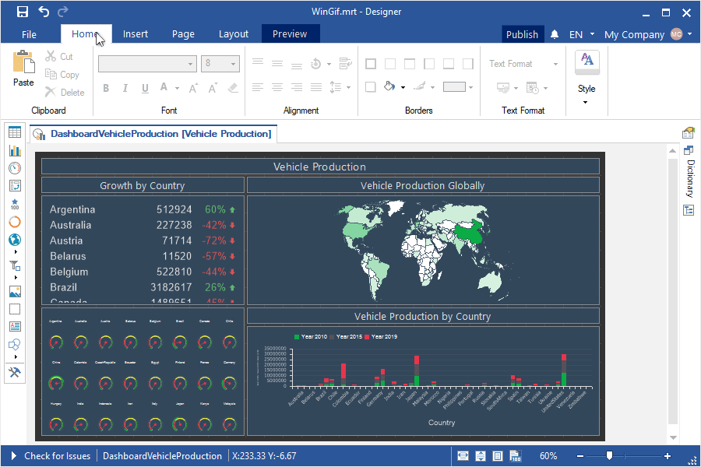Save the report with floppy icon
701x467 pixels.
click(x=23, y=12)
